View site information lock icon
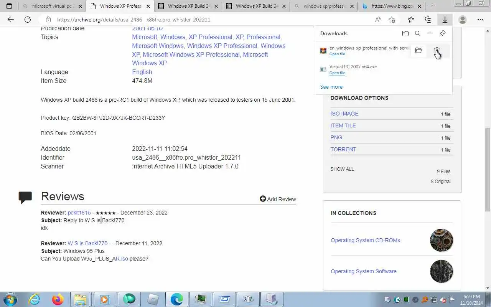 click(x=48, y=20)
